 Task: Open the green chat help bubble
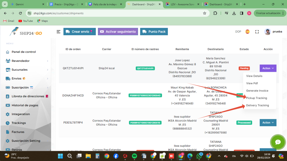click(278, 142)
